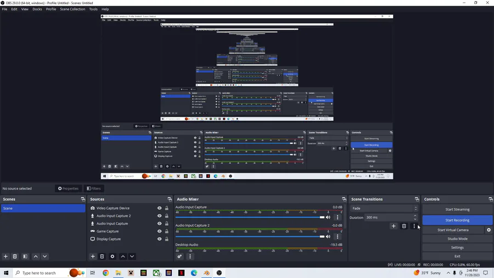Move scene up arrow in Scenes panel

point(36,256)
